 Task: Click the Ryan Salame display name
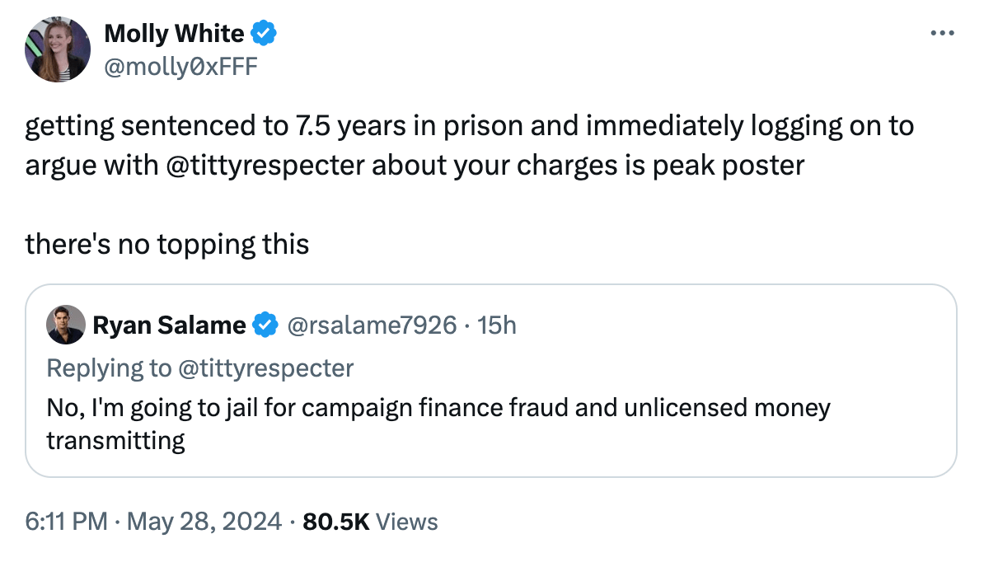click(x=169, y=325)
